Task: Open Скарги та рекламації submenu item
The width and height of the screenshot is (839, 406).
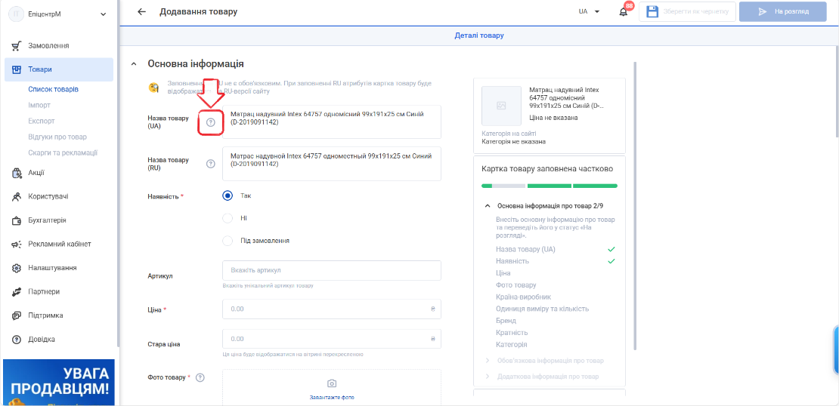Action: [63, 152]
